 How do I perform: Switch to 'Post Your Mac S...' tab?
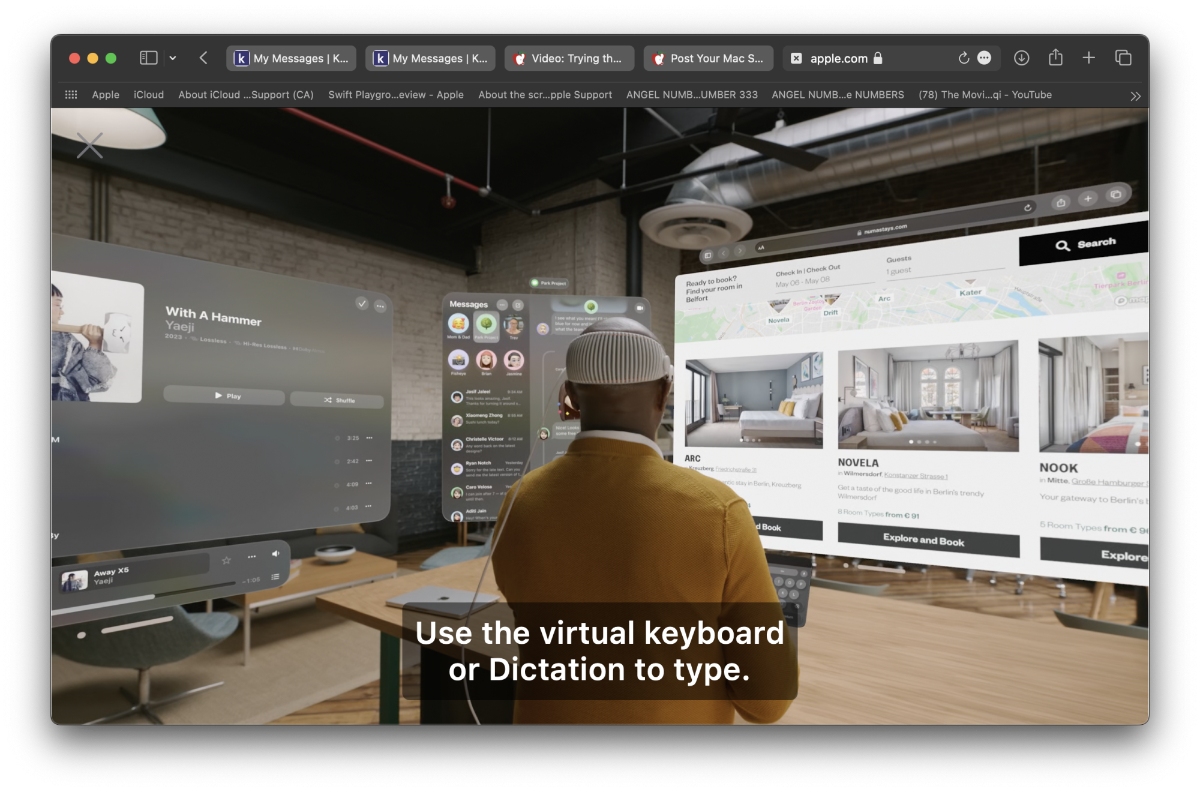coord(708,58)
